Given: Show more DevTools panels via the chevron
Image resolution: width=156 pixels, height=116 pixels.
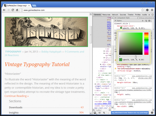Looking at the screenshot, I should [149, 15].
